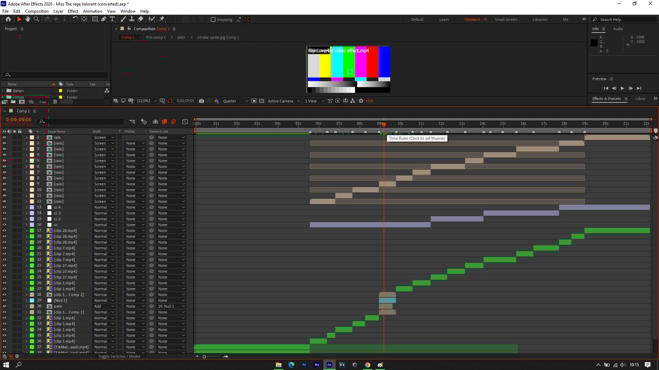Toggle visibility of the Null 1 layer
Image resolution: width=659 pixels, height=370 pixels.
click(4, 301)
